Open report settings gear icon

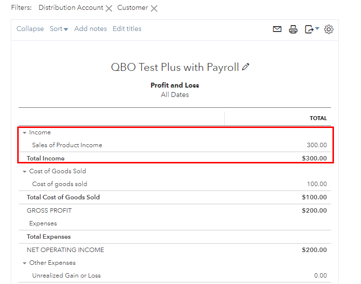(x=329, y=30)
